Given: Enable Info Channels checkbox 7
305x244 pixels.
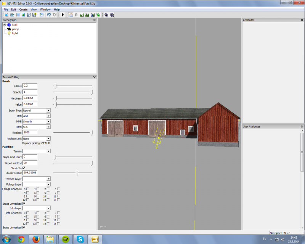Looking at the screenshot, I should point(58,217).
